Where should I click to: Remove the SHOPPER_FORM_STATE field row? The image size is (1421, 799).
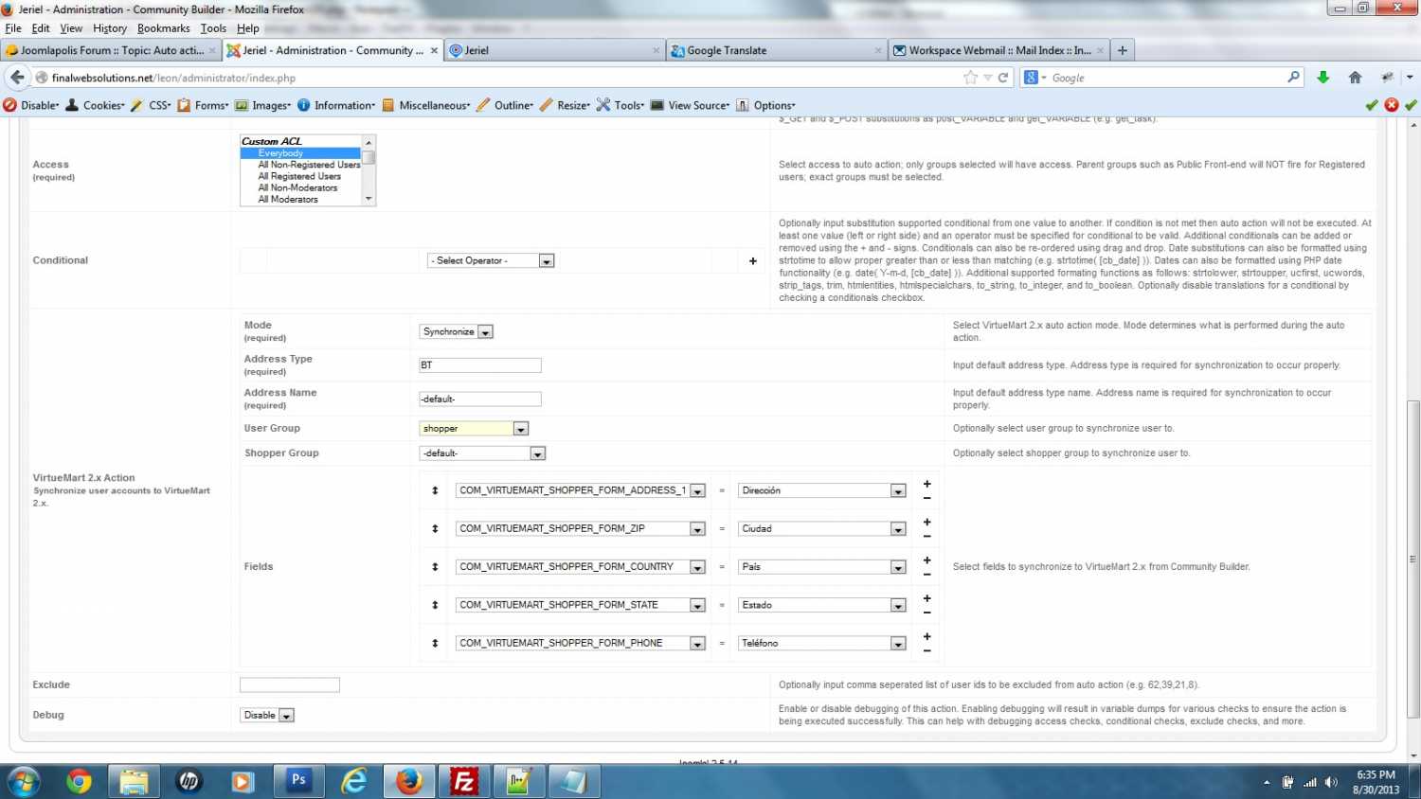pos(927,613)
